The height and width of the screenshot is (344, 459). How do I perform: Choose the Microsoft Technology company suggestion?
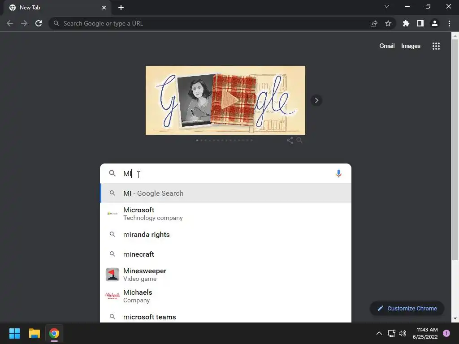(226, 214)
